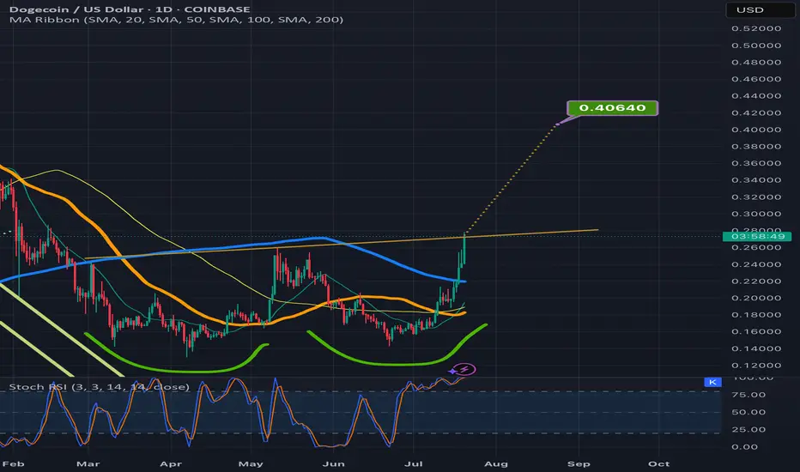This screenshot has height=472, width=800.
Task: Click the 0.52000 price axis label
Action: coord(756,28)
